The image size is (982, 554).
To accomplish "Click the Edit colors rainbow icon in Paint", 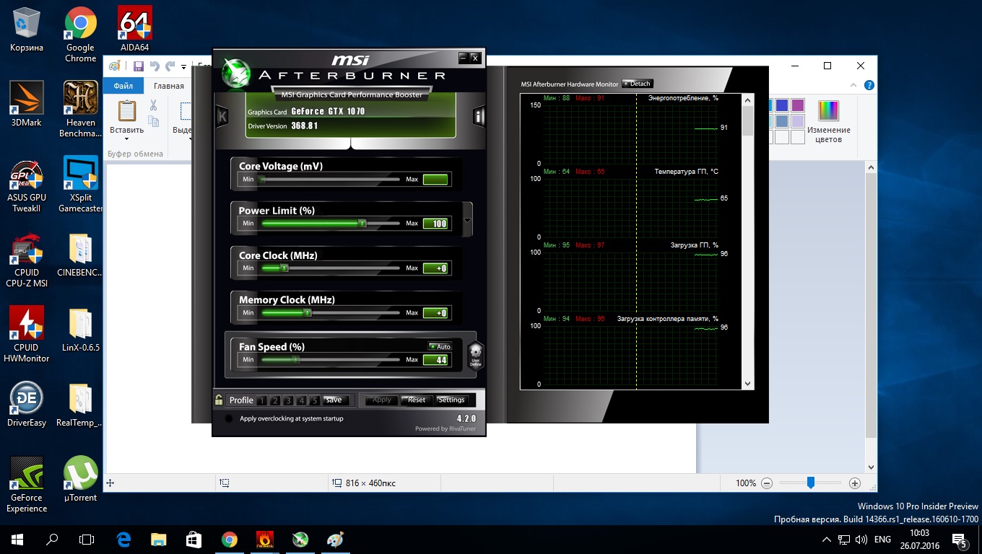I will click(x=828, y=110).
